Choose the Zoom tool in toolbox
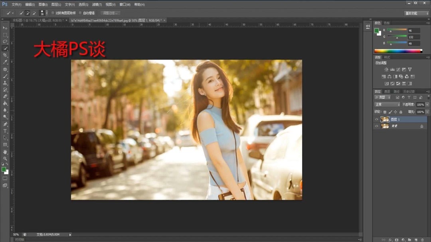 (x=5, y=158)
